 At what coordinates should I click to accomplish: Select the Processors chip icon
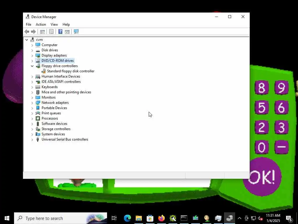click(38, 118)
